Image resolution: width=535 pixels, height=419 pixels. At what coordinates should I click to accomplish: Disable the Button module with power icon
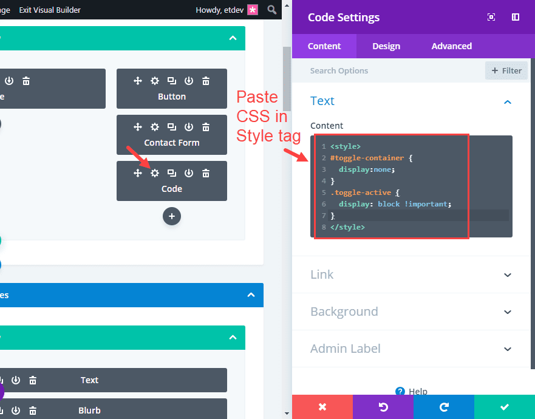[x=189, y=80]
